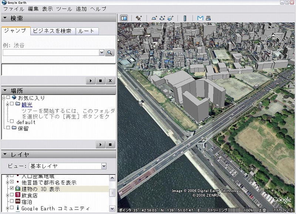296x214 pixels.
Task: Collapse the 場所 panel
Action: tap(5, 90)
